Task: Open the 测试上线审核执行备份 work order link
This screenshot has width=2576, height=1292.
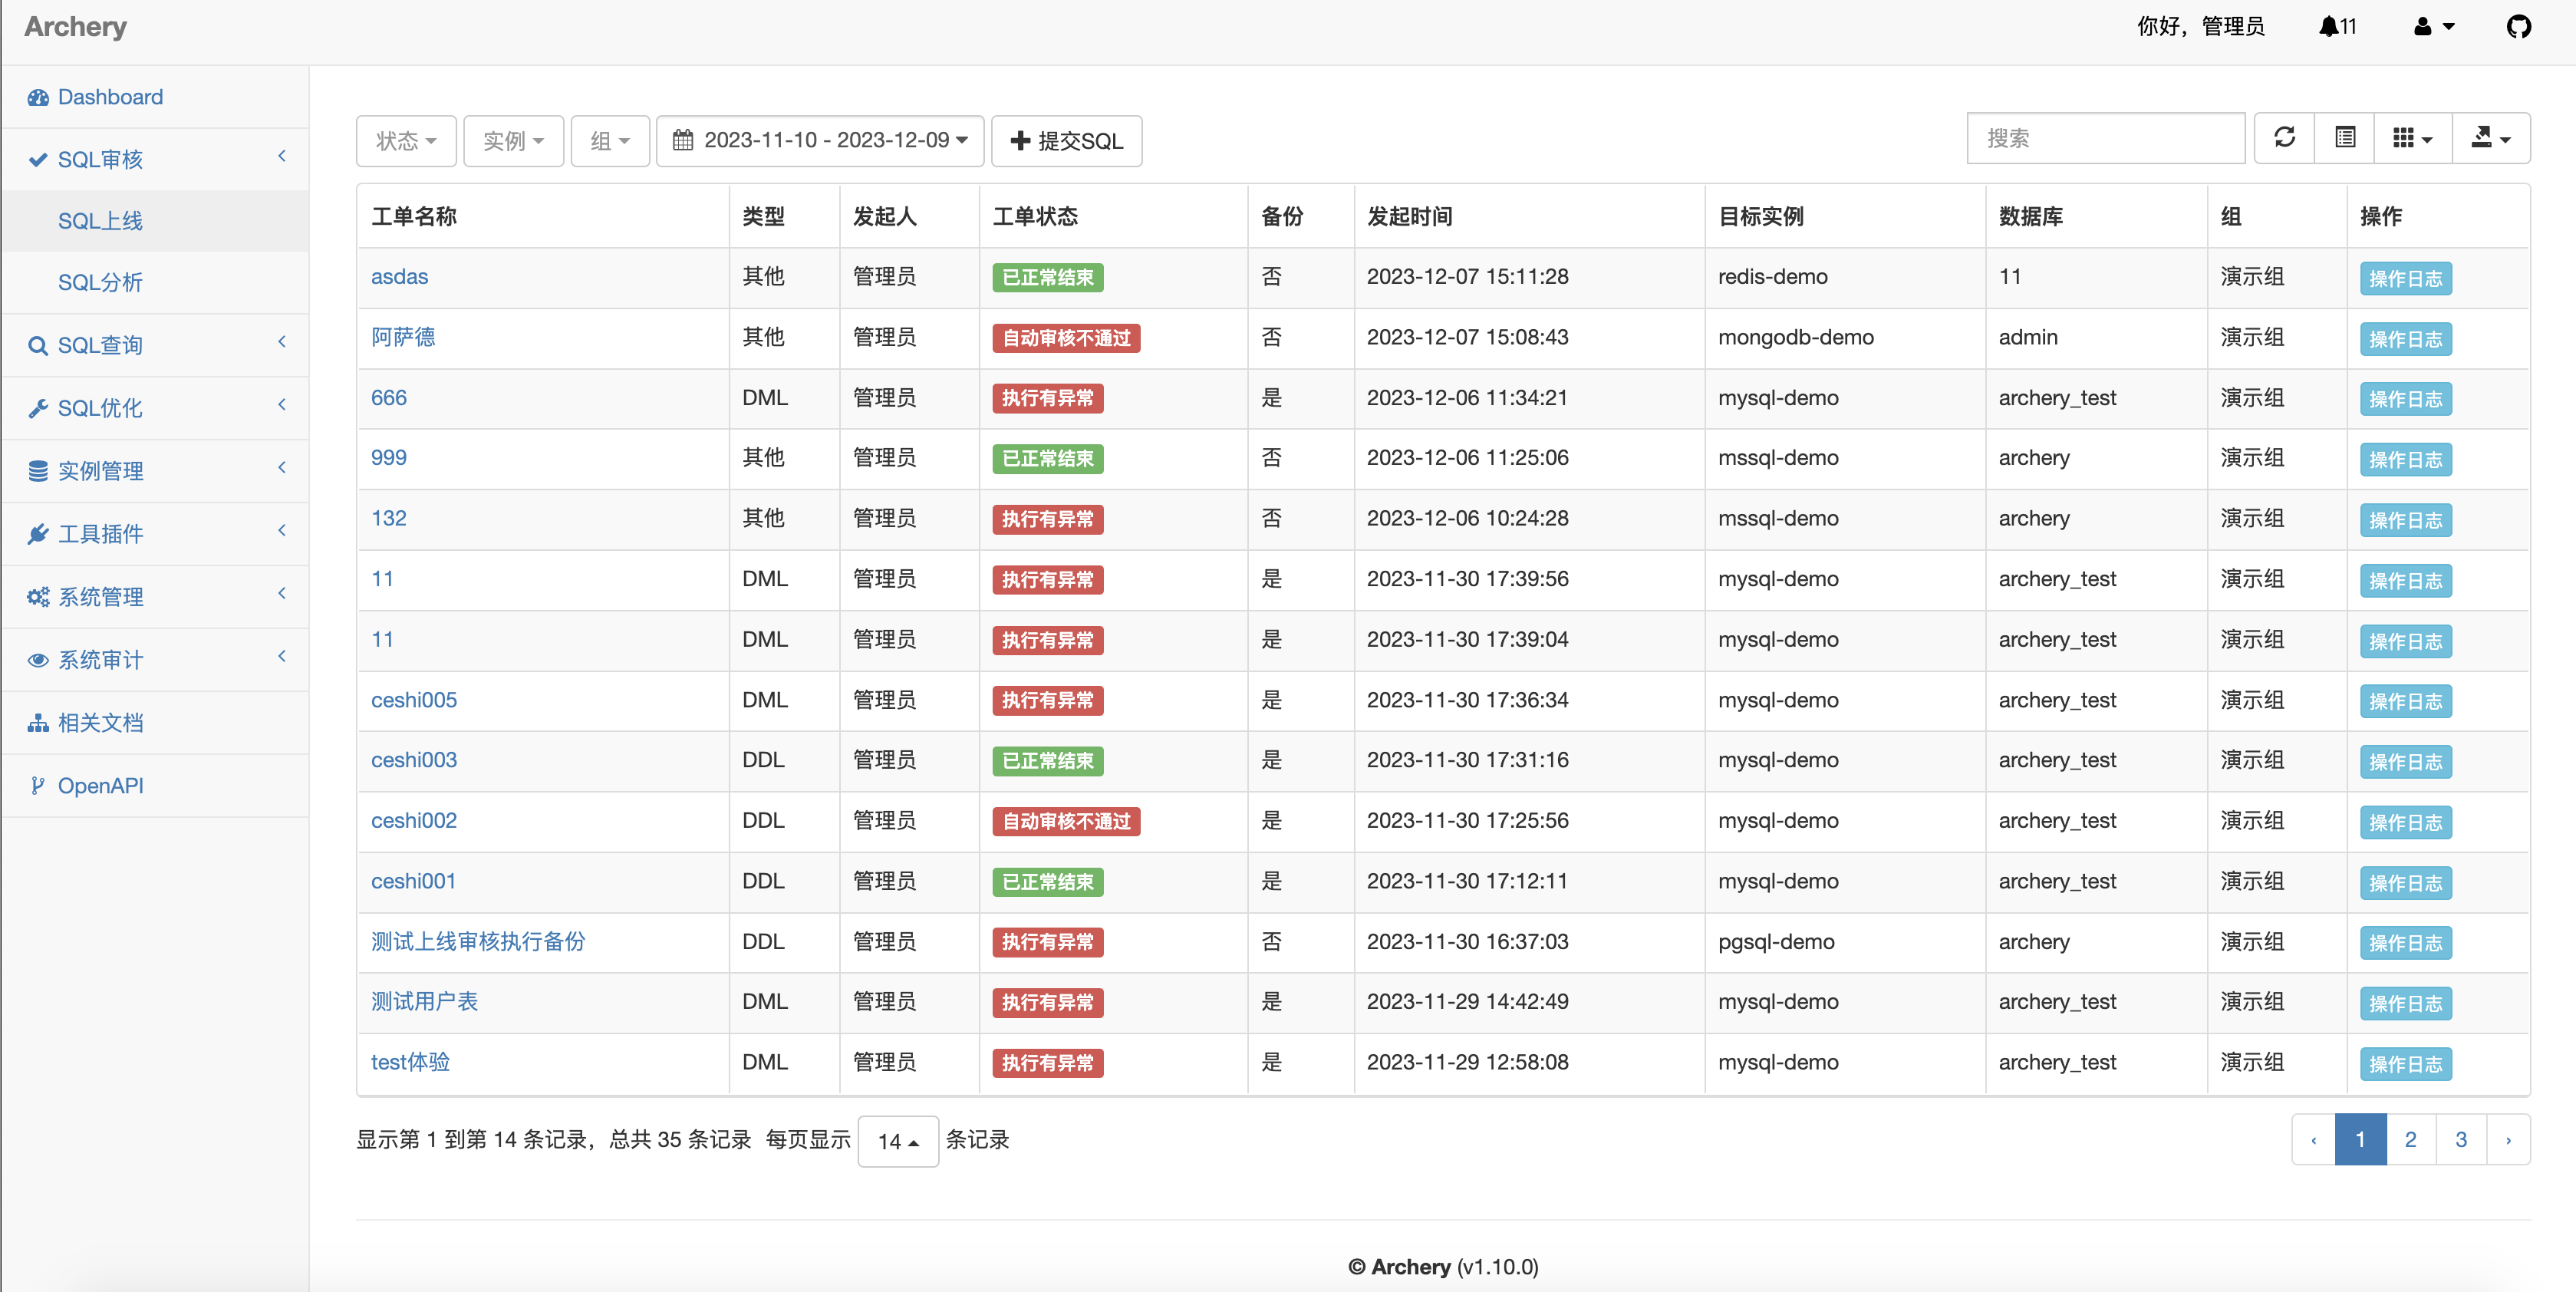Action: 478,942
